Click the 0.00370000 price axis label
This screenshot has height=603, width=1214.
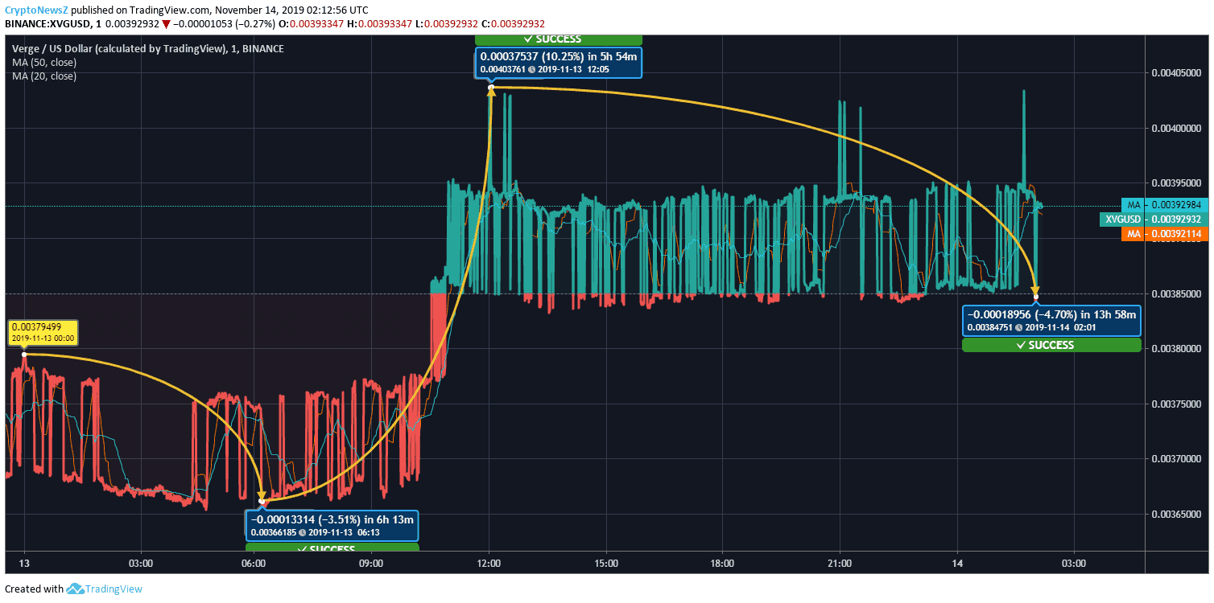[x=1176, y=459]
